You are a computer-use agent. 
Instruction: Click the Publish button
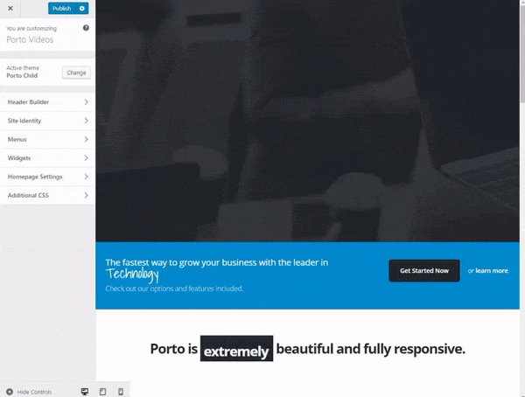63,9
